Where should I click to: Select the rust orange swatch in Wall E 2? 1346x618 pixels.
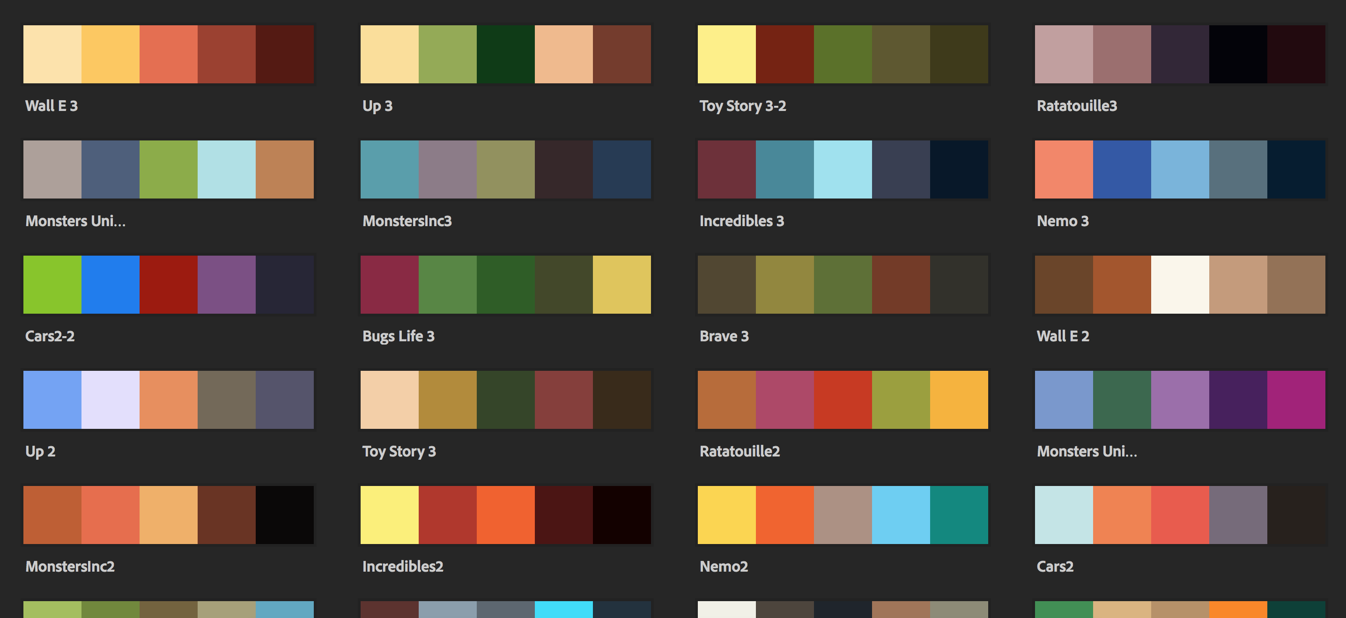click(x=1122, y=285)
